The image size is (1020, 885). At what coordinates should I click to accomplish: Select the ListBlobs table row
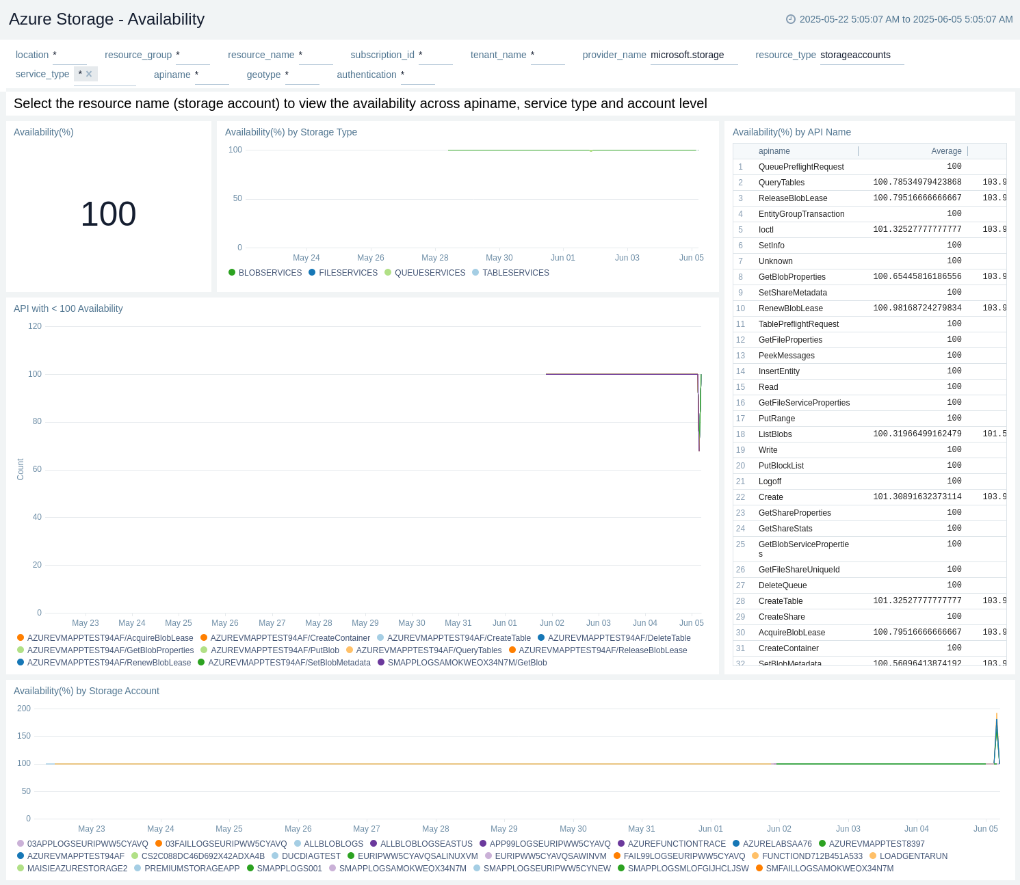pyautogui.click(x=869, y=434)
